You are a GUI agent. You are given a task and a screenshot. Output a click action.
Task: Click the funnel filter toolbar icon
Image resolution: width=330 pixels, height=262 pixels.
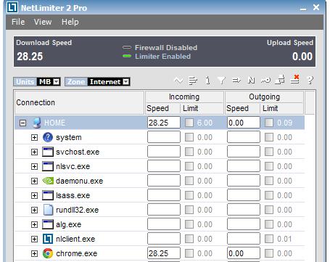click(x=221, y=81)
